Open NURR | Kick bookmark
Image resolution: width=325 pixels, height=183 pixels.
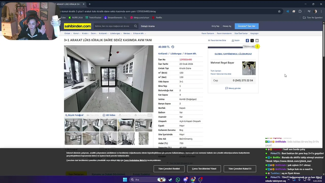76,18
